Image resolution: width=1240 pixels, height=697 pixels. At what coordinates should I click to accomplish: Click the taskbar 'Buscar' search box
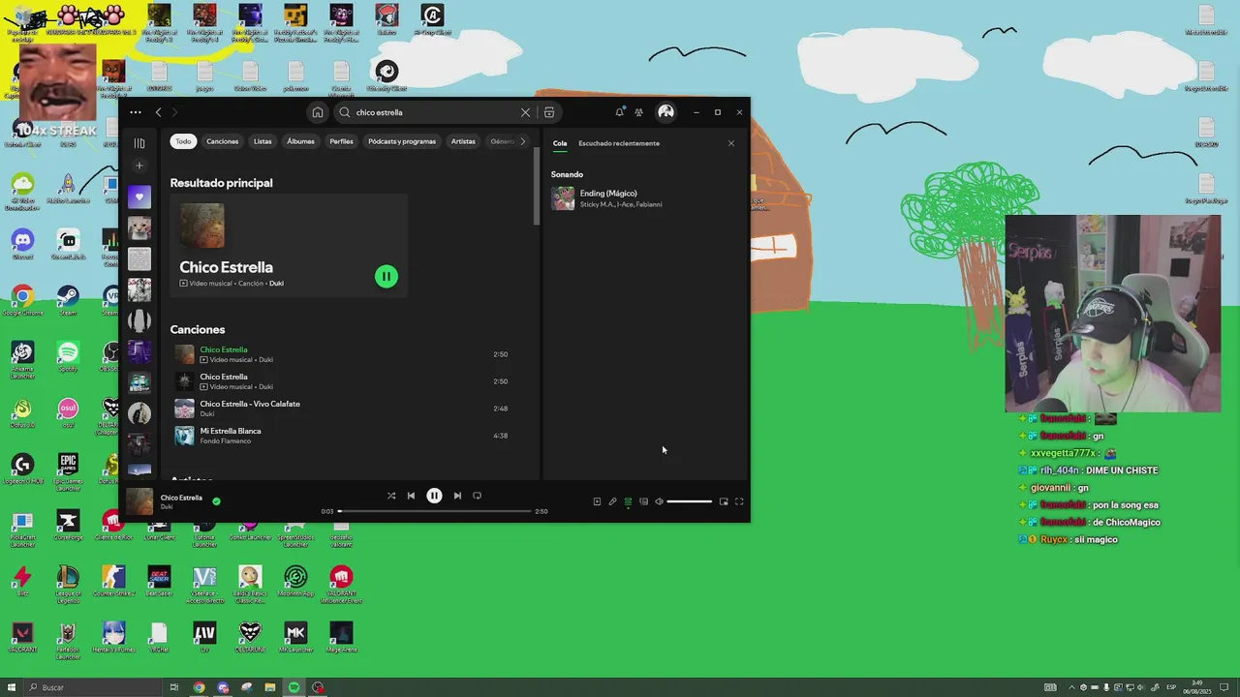click(x=92, y=687)
